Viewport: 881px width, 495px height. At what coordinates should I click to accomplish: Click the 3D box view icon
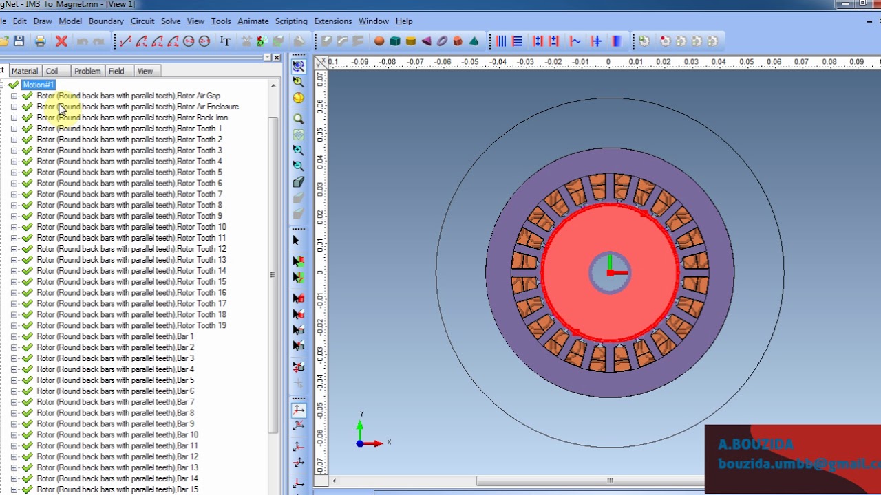[298, 182]
